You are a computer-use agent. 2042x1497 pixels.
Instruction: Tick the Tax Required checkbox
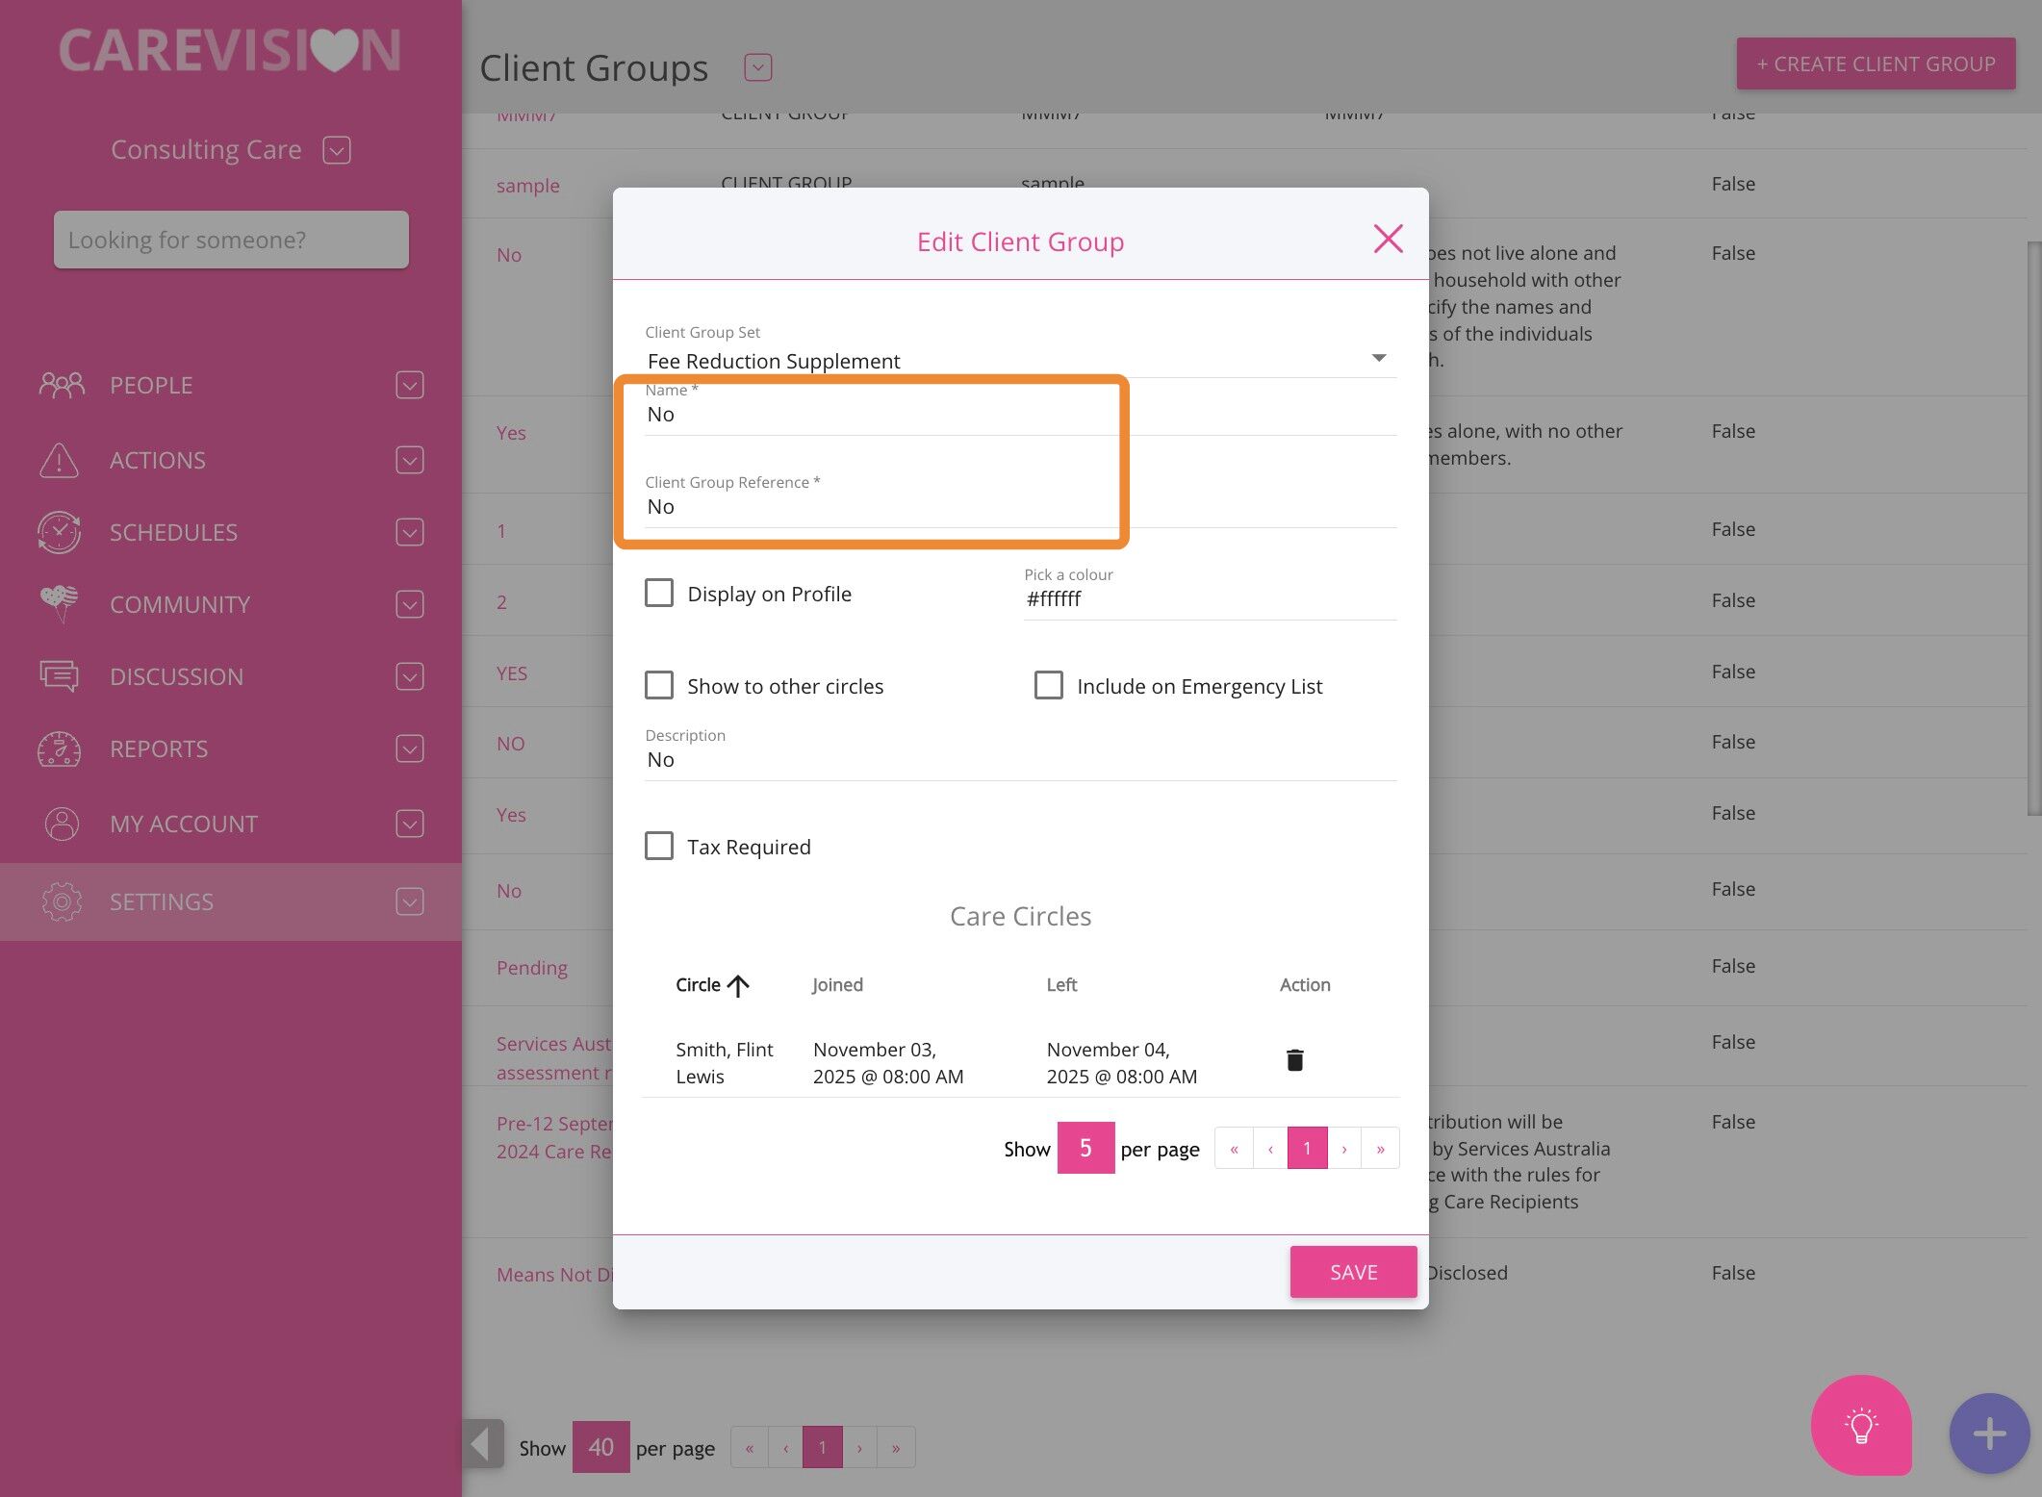659,846
